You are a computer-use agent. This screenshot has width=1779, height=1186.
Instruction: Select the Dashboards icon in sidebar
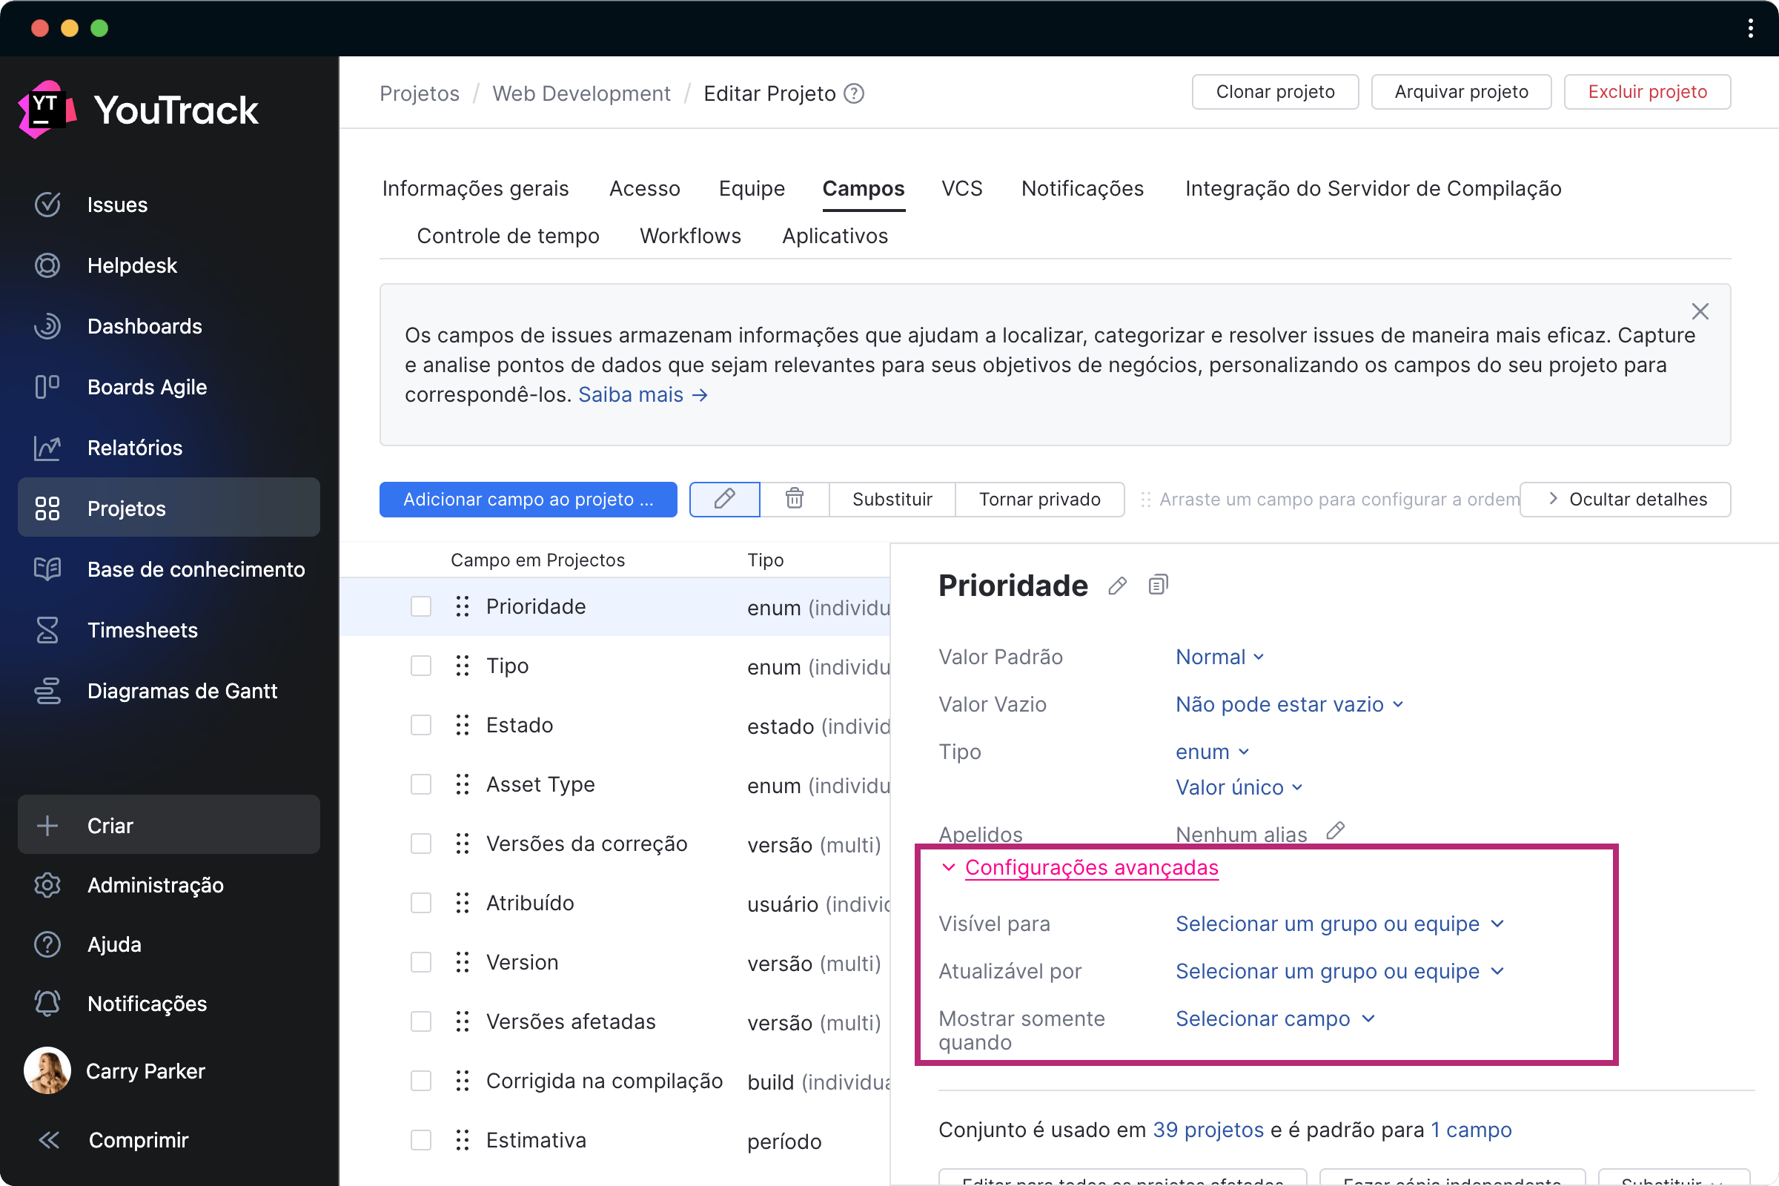(x=47, y=326)
